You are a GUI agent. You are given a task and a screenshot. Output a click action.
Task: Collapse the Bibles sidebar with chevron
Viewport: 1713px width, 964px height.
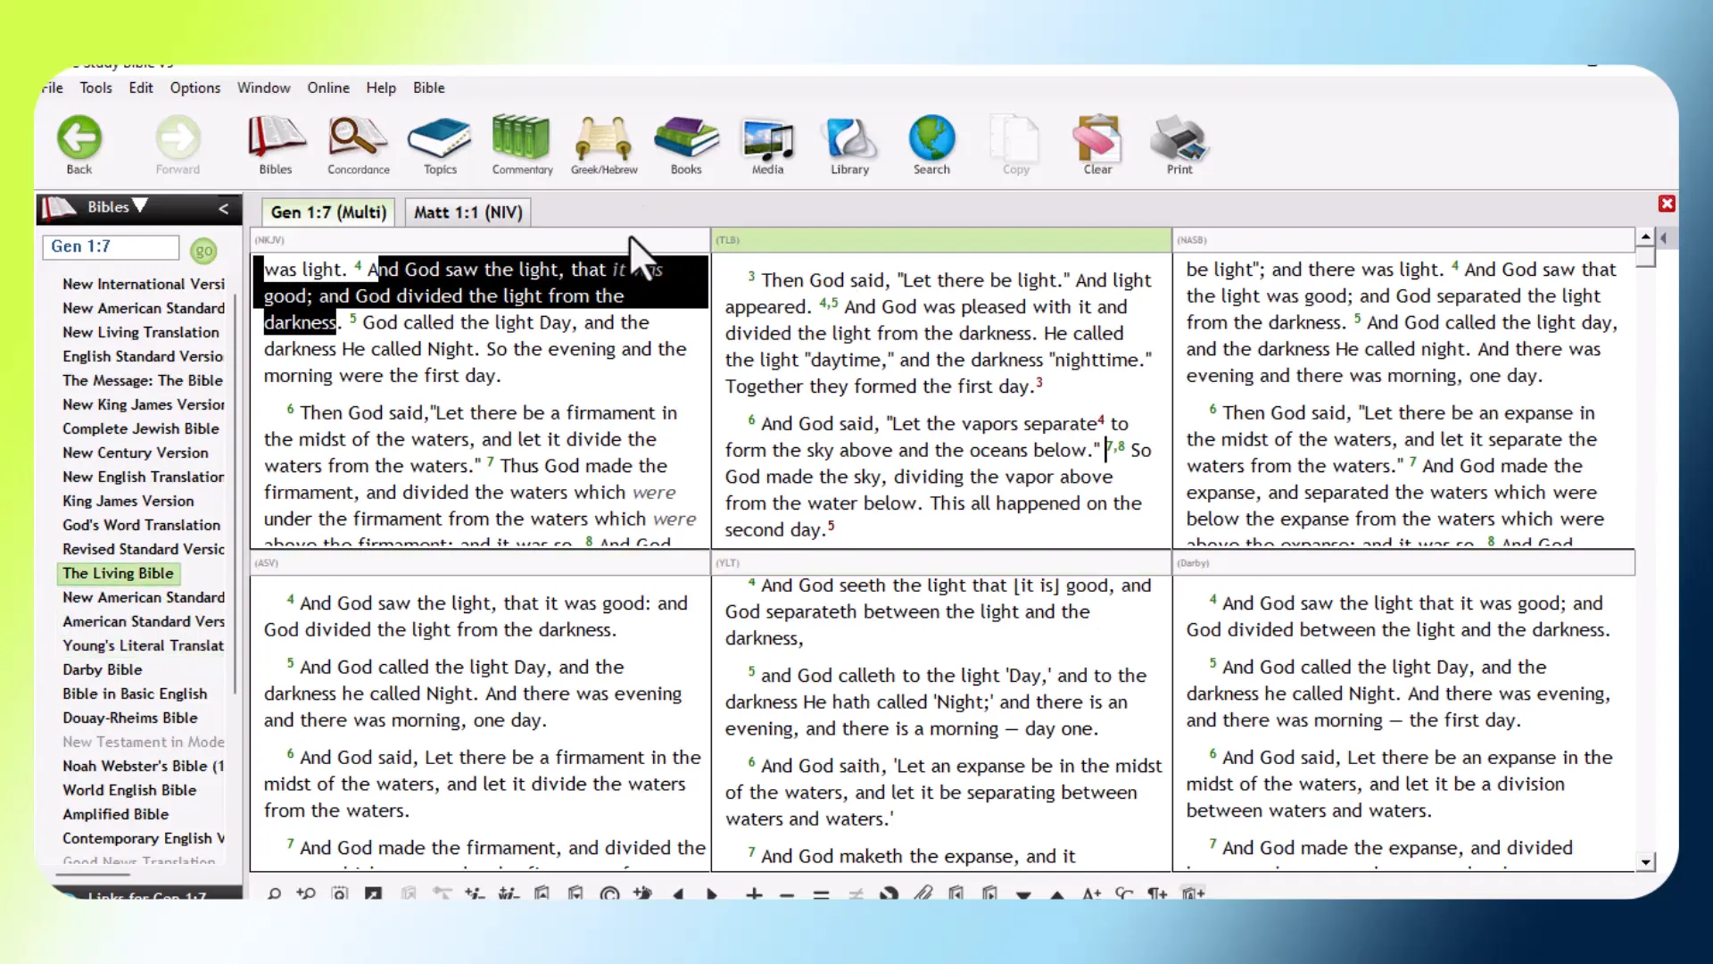point(223,208)
